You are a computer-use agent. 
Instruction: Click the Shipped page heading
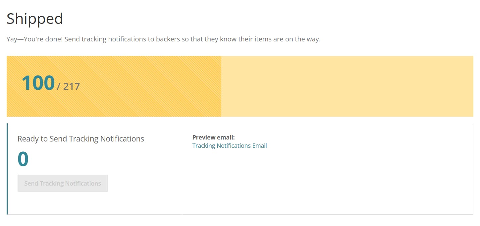pyautogui.click(x=35, y=19)
